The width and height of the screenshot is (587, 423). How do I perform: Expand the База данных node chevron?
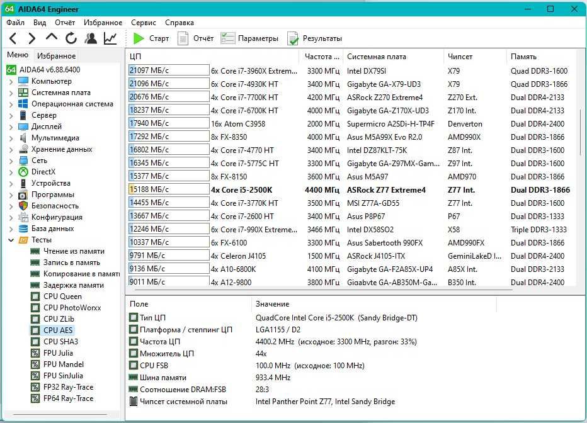coord(11,228)
